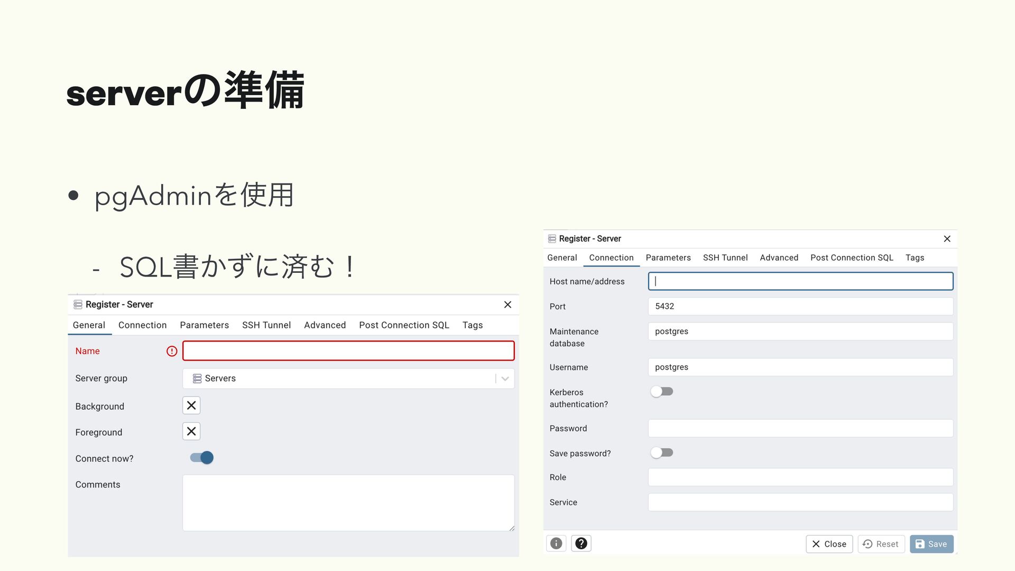Clear Foreground color with X box
Image resolution: width=1015 pixels, height=571 pixels.
click(191, 431)
